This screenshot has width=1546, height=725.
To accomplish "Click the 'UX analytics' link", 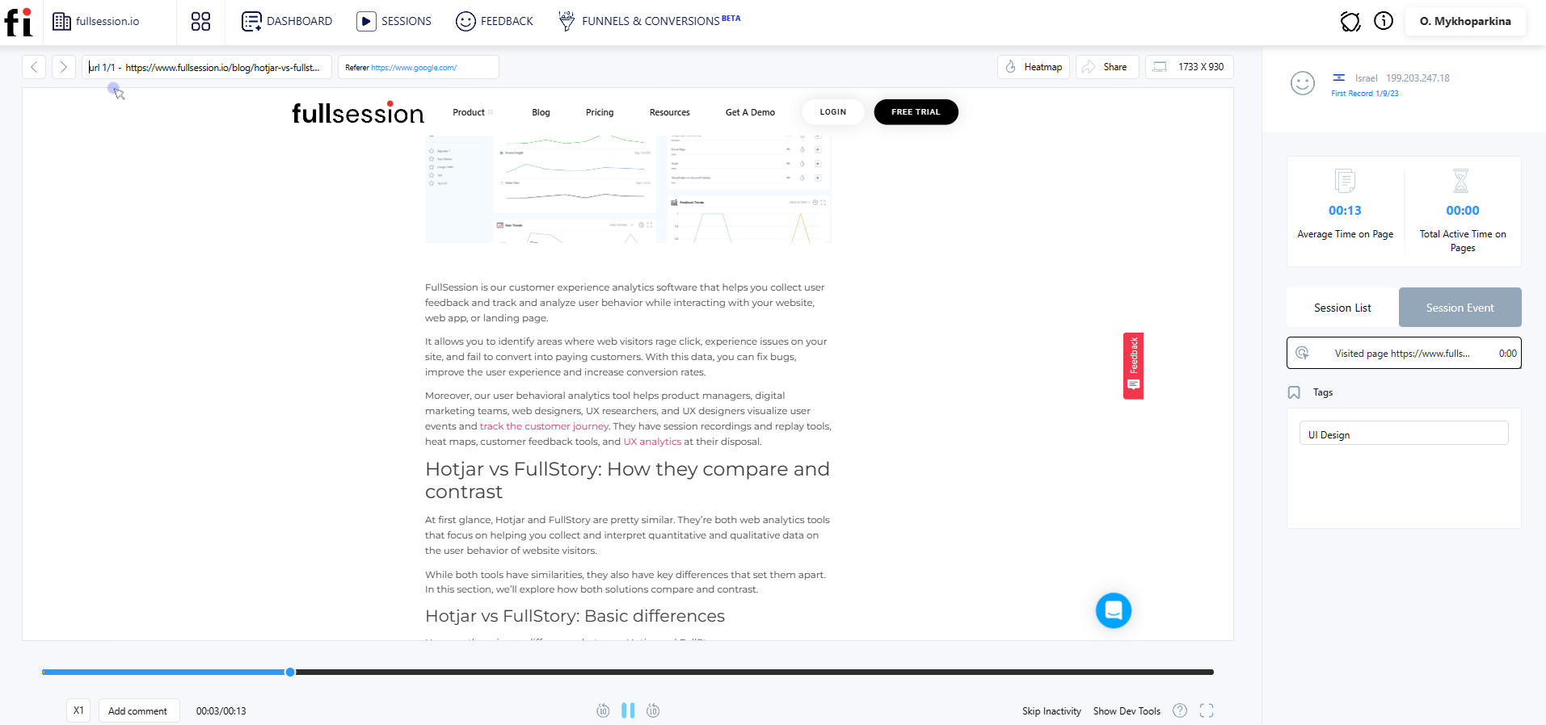I will click(652, 442).
